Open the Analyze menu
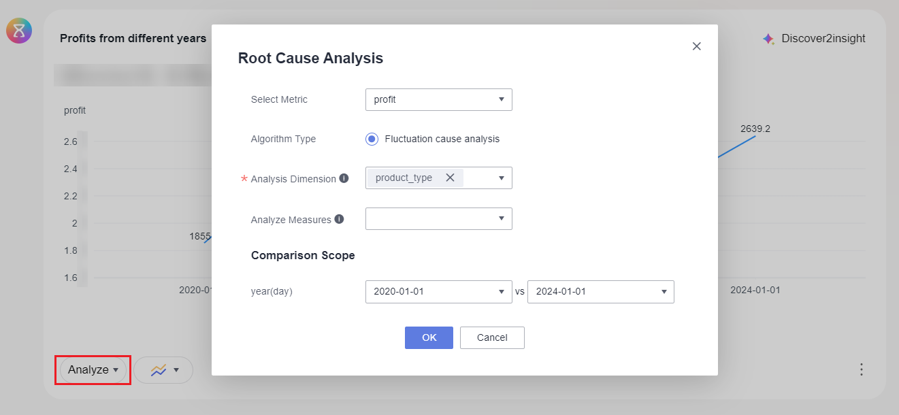The width and height of the screenshot is (899, 415). pyautogui.click(x=93, y=370)
